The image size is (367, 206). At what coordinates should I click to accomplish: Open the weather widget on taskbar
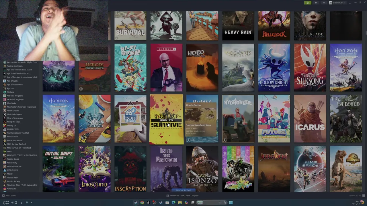coord(358,203)
